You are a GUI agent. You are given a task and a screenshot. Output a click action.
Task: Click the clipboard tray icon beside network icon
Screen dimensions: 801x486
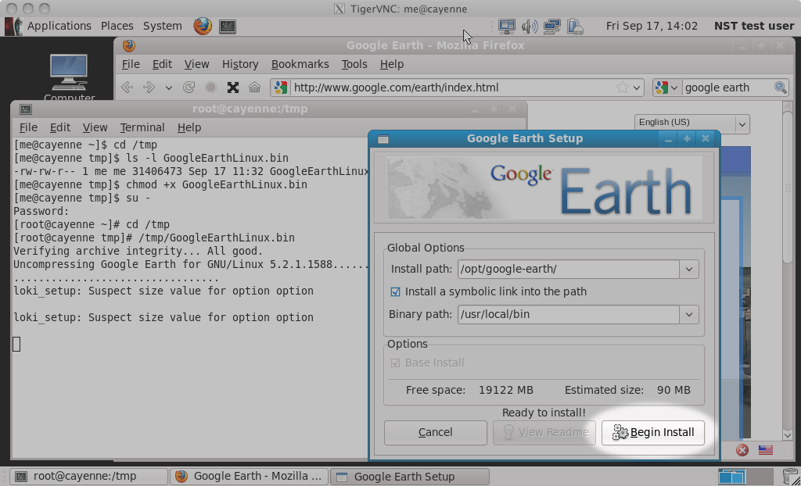[x=575, y=26]
